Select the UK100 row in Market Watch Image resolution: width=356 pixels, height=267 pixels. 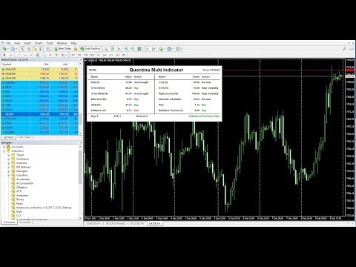click(x=39, y=114)
